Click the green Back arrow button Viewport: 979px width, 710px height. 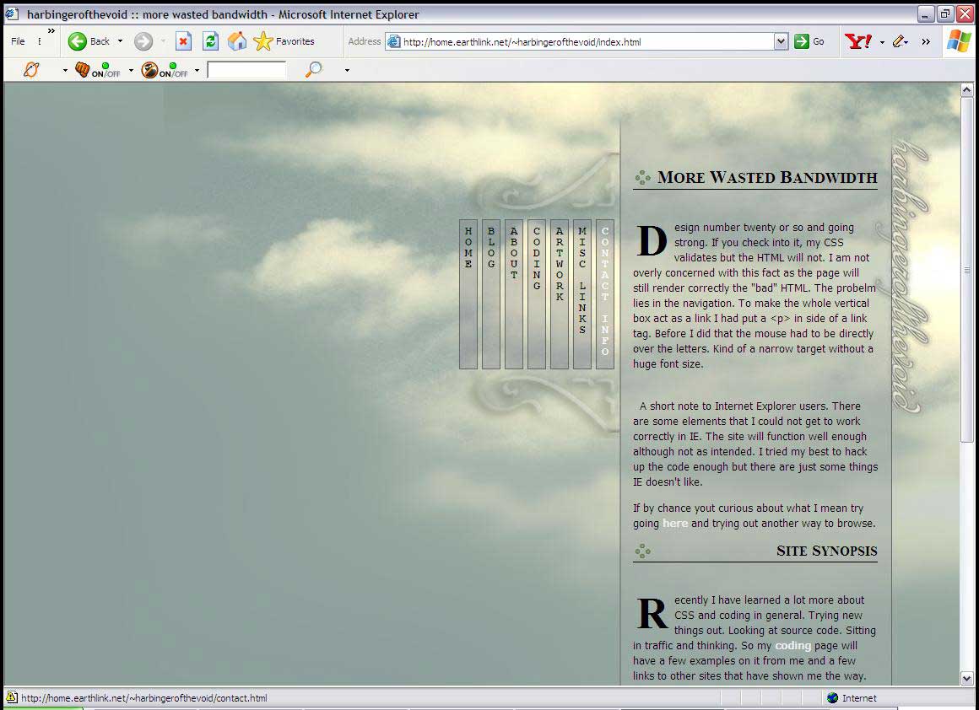(78, 42)
